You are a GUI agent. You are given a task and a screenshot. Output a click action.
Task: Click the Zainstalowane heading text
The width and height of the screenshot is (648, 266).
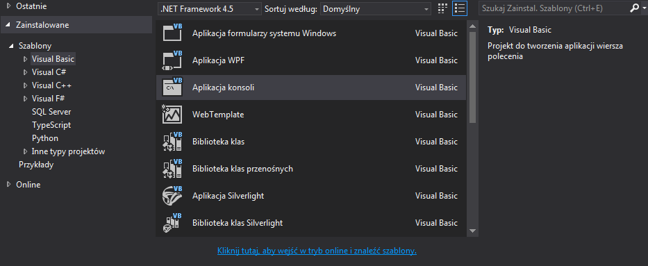(42, 25)
